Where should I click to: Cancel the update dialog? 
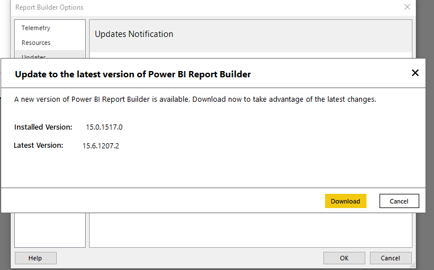click(x=399, y=201)
